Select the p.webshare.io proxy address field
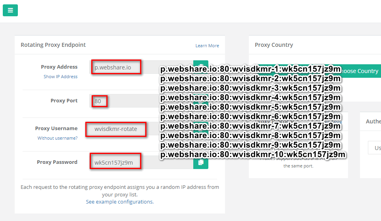The image size is (381, 221). tap(141, 67)
